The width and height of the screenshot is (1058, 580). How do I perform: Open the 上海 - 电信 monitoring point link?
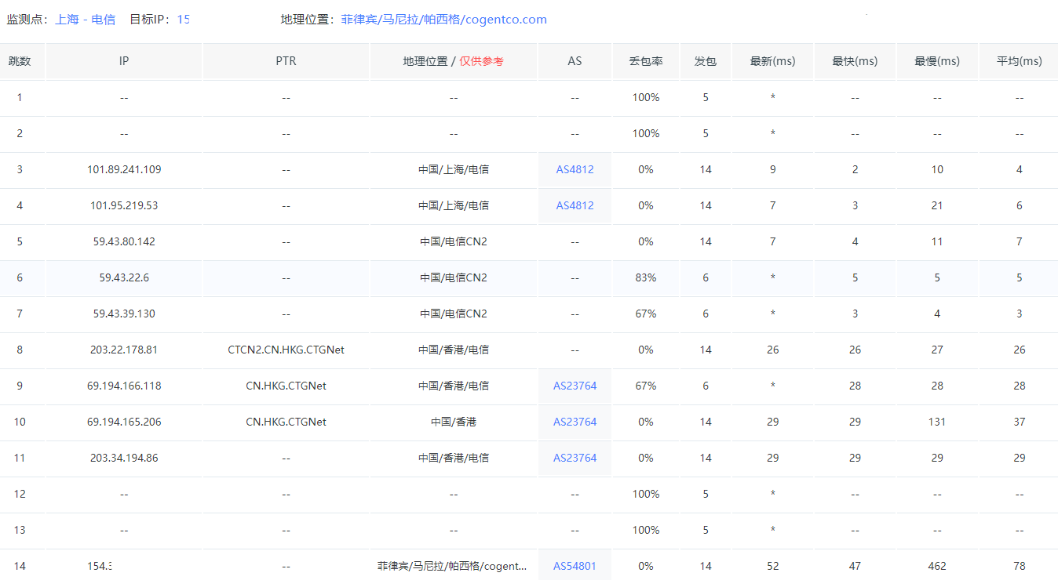point(86,20)
